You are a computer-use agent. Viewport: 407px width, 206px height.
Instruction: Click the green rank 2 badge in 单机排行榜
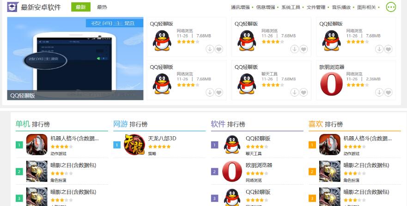[19, 171]
